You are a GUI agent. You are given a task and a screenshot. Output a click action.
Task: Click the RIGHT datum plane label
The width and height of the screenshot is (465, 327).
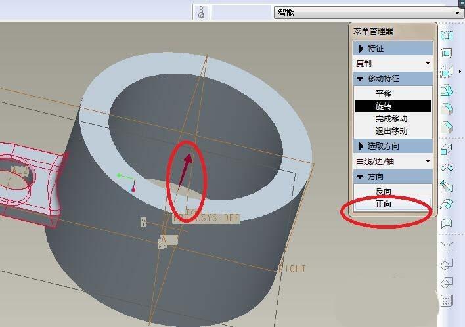coord(292,269)
